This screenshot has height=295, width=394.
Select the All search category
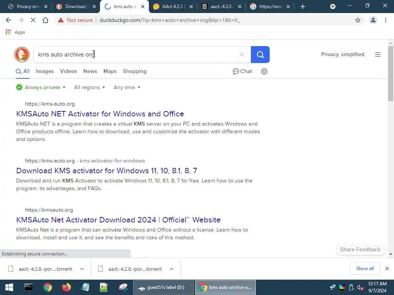pyautogui.click(x=23, y=71)
